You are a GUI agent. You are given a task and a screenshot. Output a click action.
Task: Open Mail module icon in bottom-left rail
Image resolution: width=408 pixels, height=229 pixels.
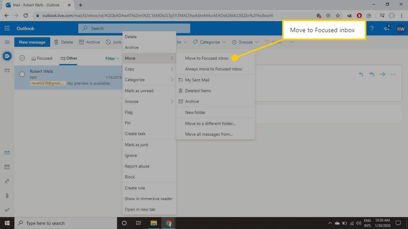(7, 153)
